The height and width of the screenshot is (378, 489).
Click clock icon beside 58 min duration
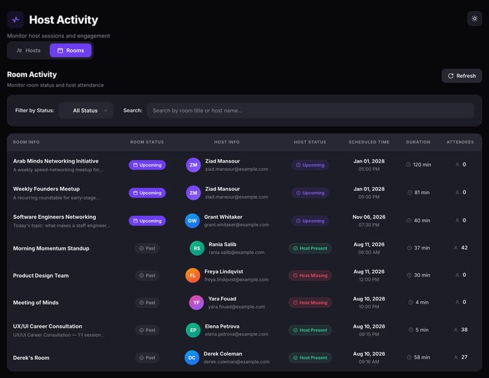tap(409, 357)
